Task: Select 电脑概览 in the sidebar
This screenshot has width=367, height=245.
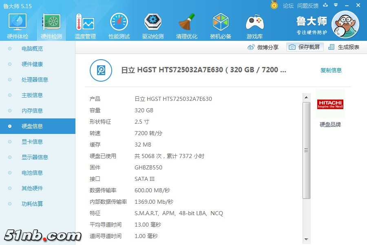Action: (32, 49)
